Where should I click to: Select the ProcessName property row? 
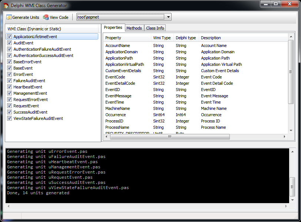pos(196,127)
